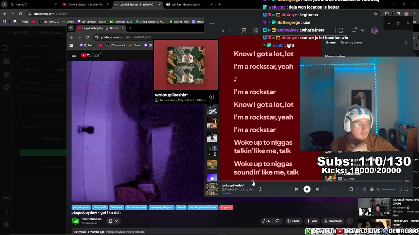Screen dimensions: 419x235
Task: Dislike the plaqueboydew video
Action: 277,221
